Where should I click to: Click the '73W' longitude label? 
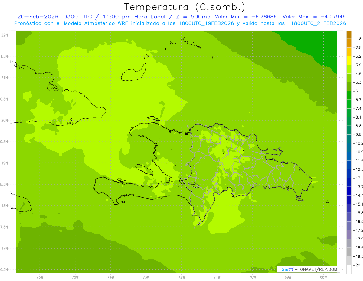click(x=146, y=277)
